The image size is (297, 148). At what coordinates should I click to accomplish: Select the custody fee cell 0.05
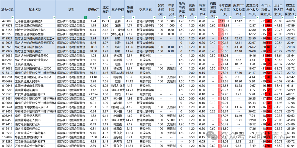click(x=202, y=141)
